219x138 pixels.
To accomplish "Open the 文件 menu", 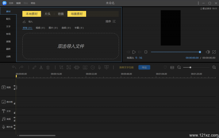I will coord(11,3).
